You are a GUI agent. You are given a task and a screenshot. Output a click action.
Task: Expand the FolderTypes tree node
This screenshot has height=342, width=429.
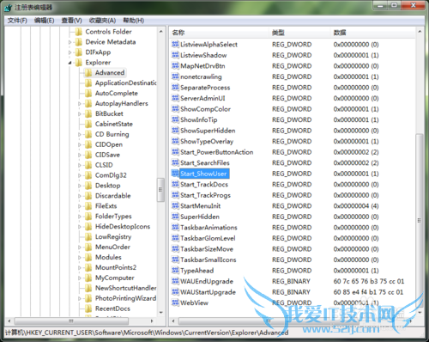80,217
